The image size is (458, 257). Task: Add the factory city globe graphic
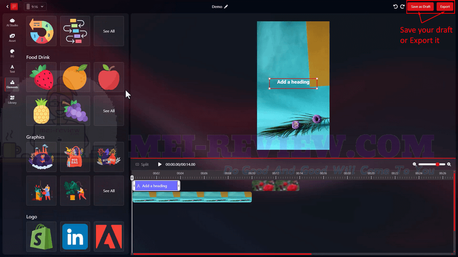41,157
